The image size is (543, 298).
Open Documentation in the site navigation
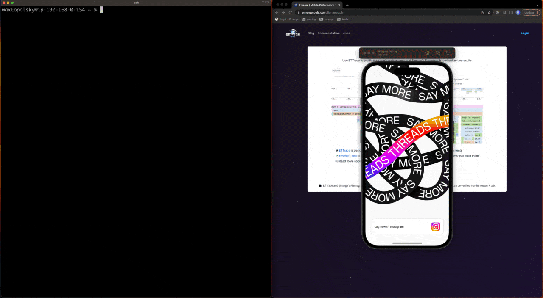coord(328,33)
